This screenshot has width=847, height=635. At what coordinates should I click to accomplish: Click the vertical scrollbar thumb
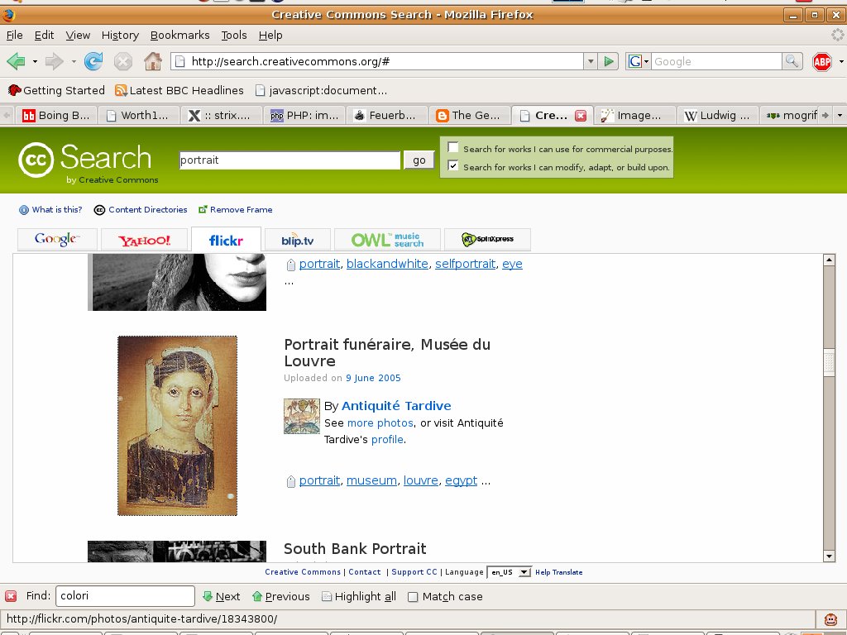click(829, 362)
